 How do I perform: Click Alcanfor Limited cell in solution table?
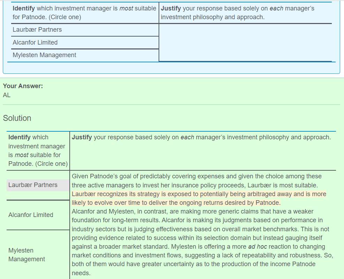pyautogui.click(x=31, y=215)
